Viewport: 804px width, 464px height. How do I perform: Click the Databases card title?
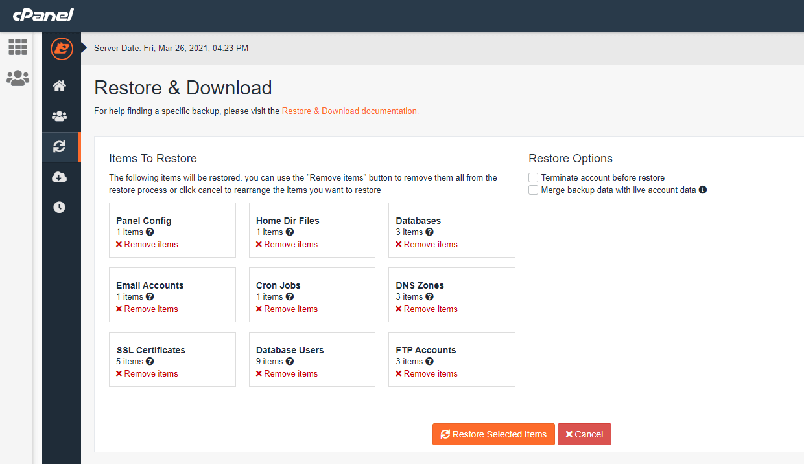click(x=418, y=221)
